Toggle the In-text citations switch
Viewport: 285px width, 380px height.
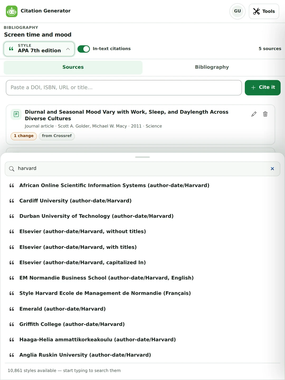(84, 49)
